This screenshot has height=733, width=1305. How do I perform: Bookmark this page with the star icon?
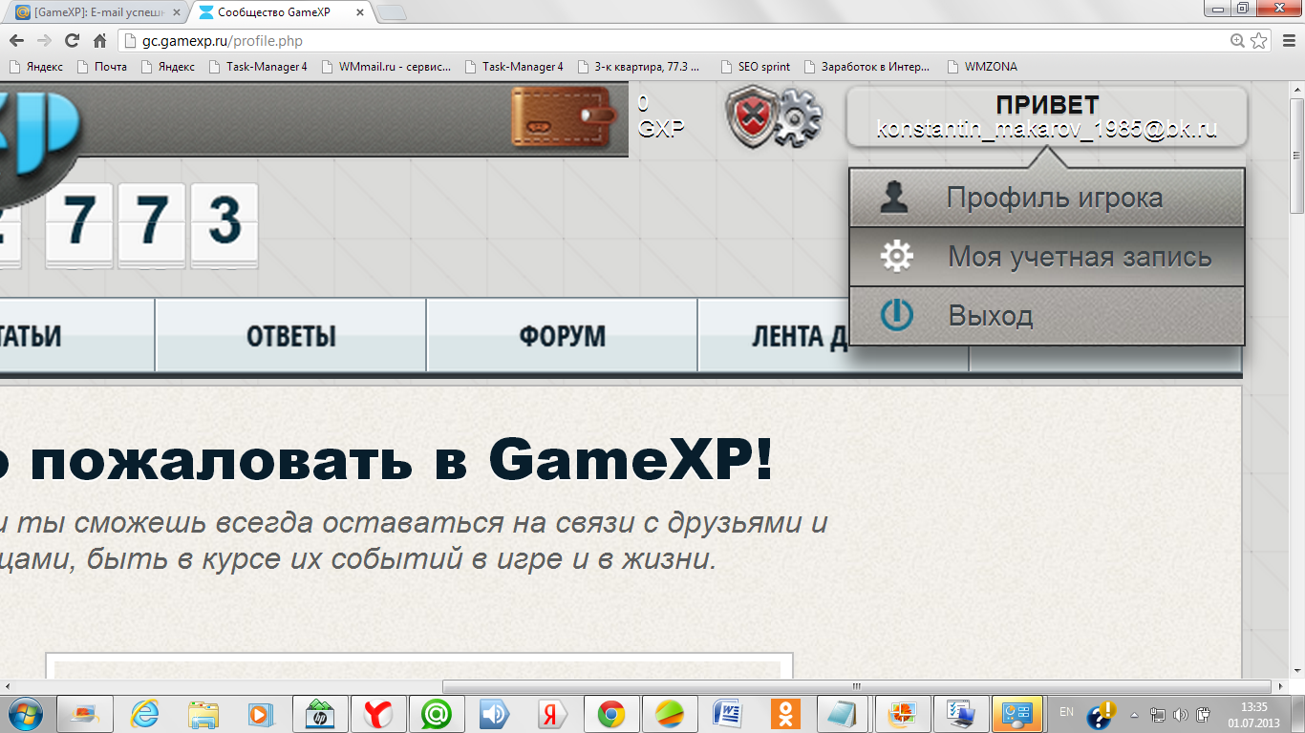coord(1259,41)
